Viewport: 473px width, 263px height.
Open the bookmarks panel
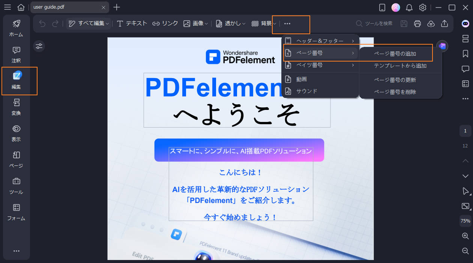[465, 54]
